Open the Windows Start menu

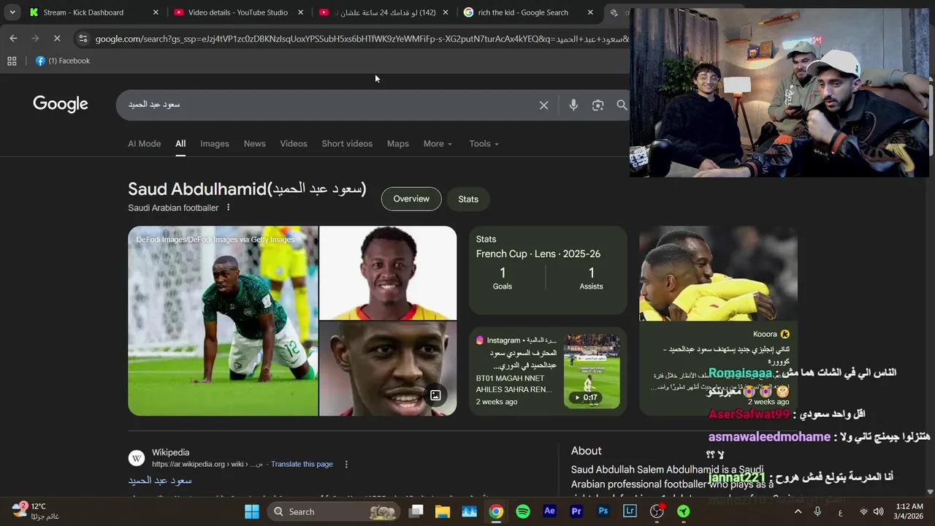click(x=251, y=511)
